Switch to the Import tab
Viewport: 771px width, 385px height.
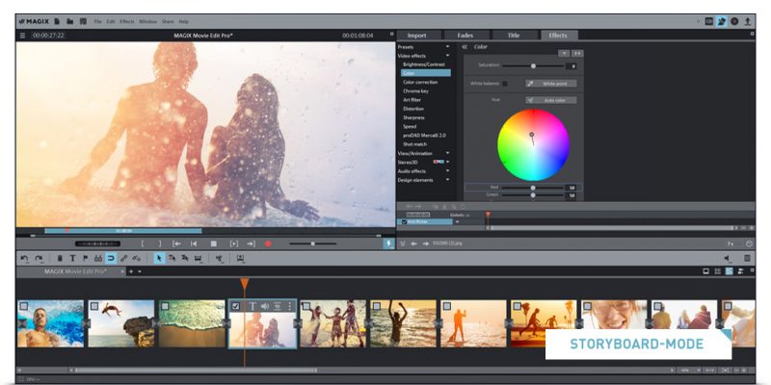click(x=417, y=36)
